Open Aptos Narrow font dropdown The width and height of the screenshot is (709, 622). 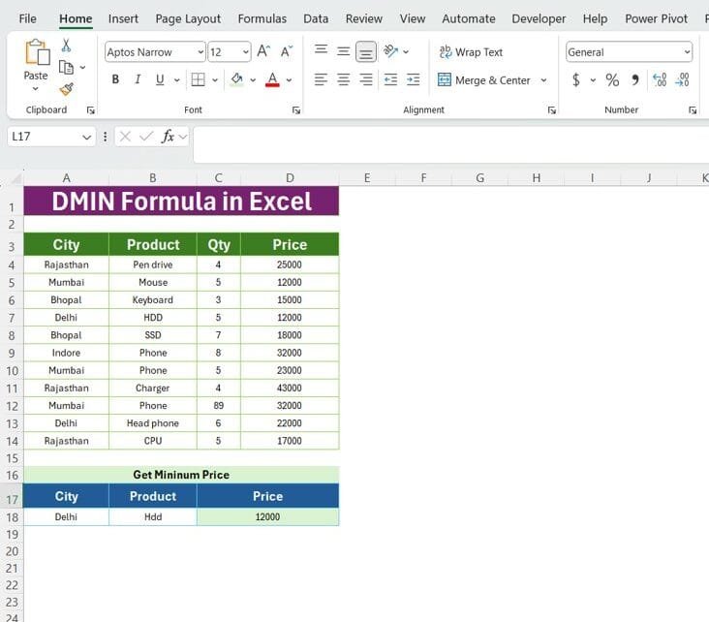pyautogui.click(x=200, y=52)
